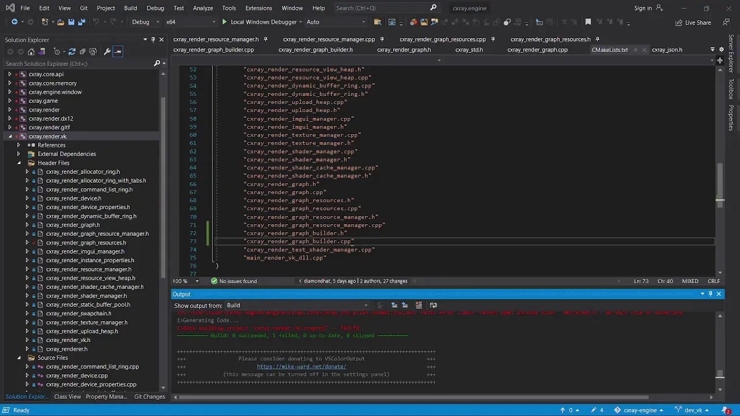Image resolution: width=740 pixels, height=416 pixels.
Task: Click the Navigate Backward arrow icon
Action: [14, 22]
